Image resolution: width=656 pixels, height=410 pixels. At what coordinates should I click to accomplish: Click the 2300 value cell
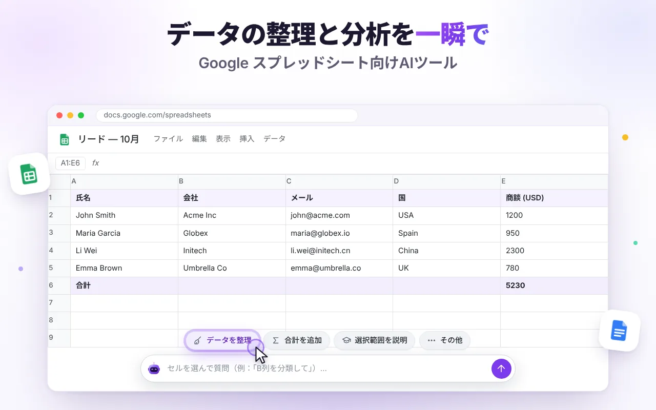coord(554,251)
